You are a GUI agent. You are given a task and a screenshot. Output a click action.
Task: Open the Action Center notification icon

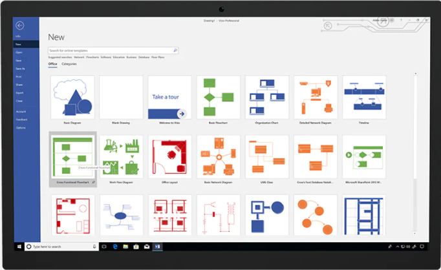pos(422,247)
